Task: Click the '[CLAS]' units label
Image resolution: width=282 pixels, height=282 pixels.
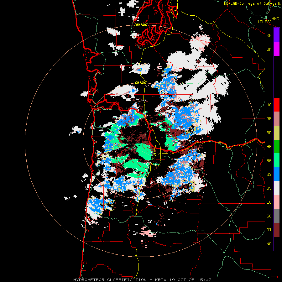Action: [265, 22]
